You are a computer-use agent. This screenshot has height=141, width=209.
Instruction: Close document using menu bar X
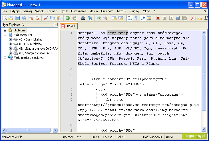point(205,11)
